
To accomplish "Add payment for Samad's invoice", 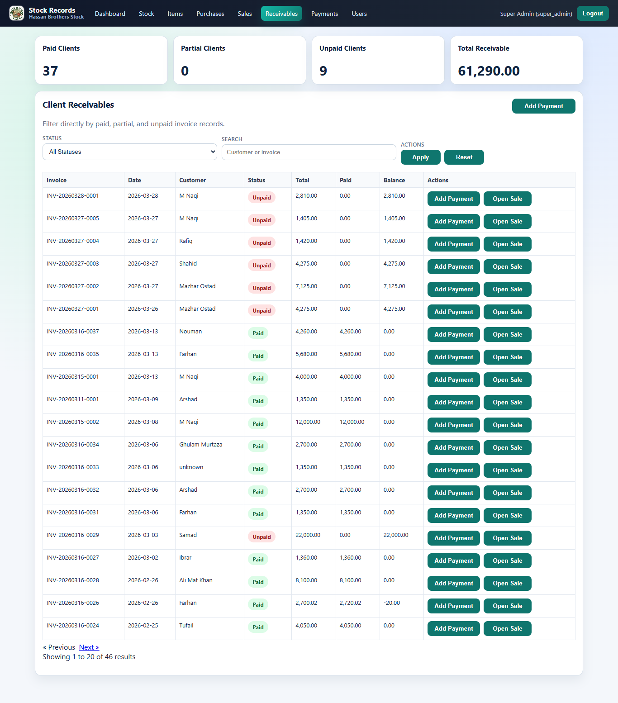I will 454,538.
